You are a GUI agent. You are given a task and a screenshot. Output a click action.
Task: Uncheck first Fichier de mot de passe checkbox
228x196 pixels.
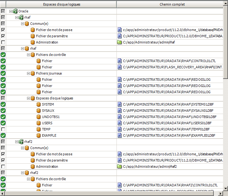[x=3, y=30]
